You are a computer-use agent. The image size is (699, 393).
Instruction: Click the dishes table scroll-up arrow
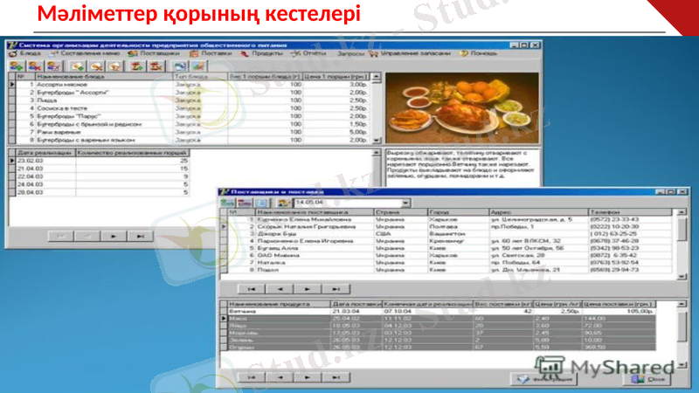[x=377, y=77]
